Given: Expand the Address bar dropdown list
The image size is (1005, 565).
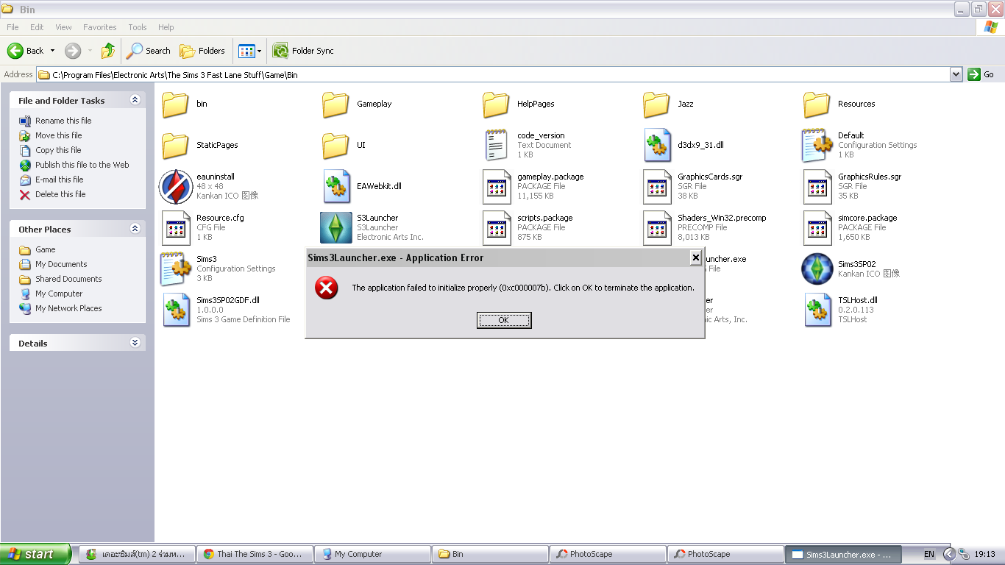Looking at the screenshot, I should [x=956, y=74].
